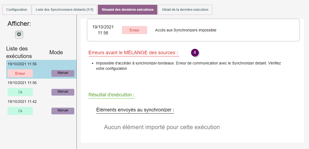Image resolution: width=309 pixels, height=149 pixels.
Task: Click the first Ok status at 11:56
Action: pyautogui.click(x=20, y=92)
